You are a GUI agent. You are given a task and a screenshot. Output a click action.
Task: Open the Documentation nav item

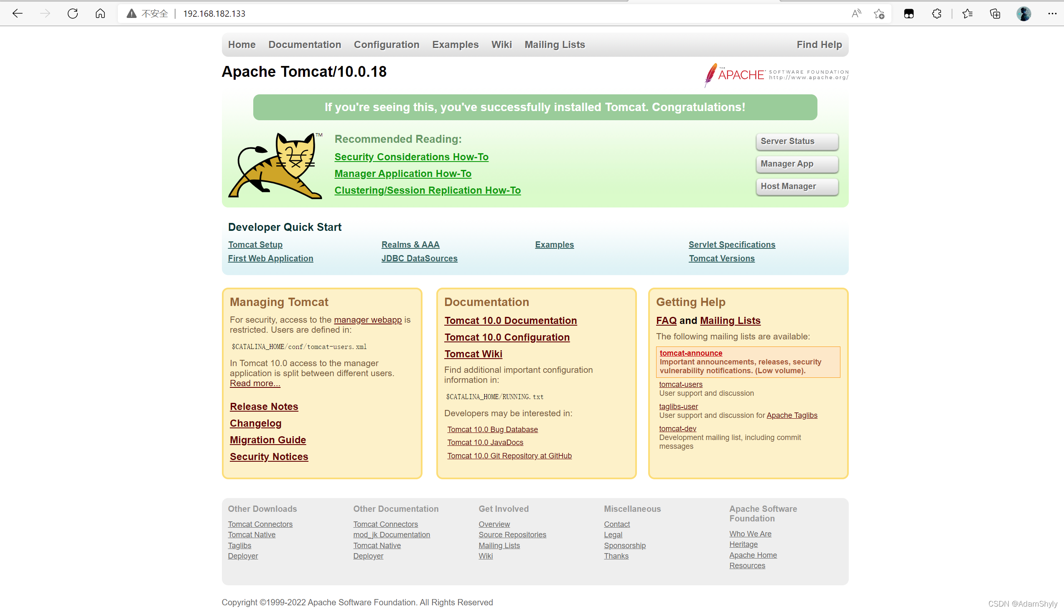pyautogui.click(x=305, y=45)
